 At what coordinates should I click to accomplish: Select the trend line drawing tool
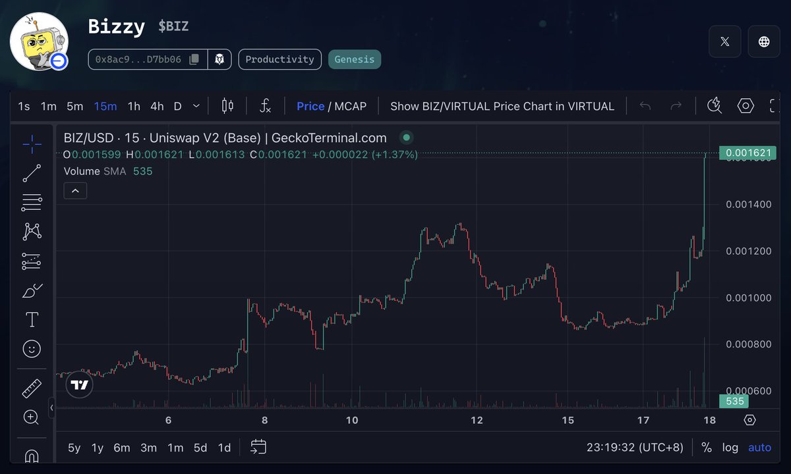pyautogui.click(x=32, y=172)
